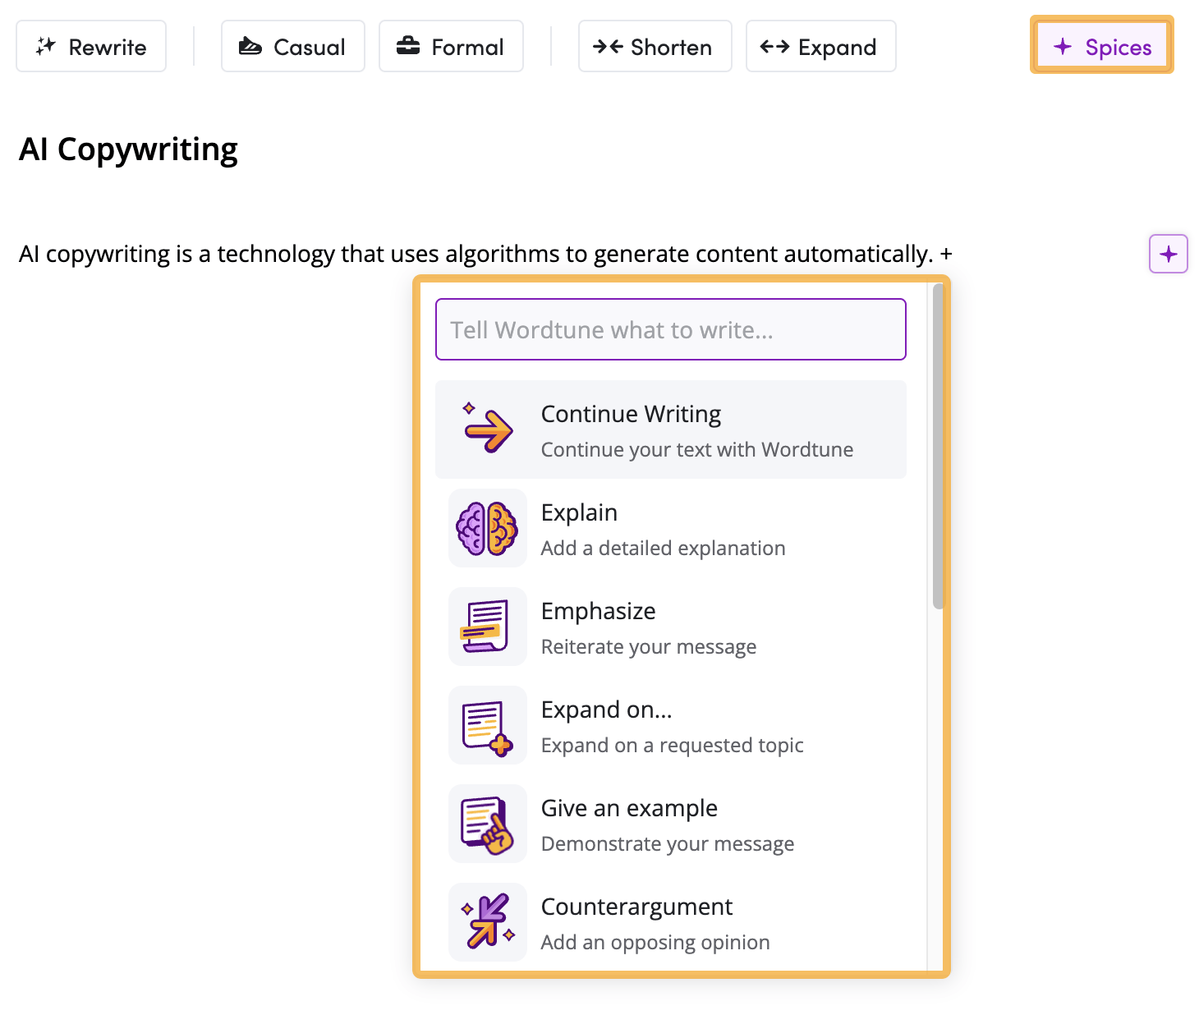This screenshot has width=1199, height=1015.
Task: Select Emphasize to reiterate your message
Action: coord(649,627)
